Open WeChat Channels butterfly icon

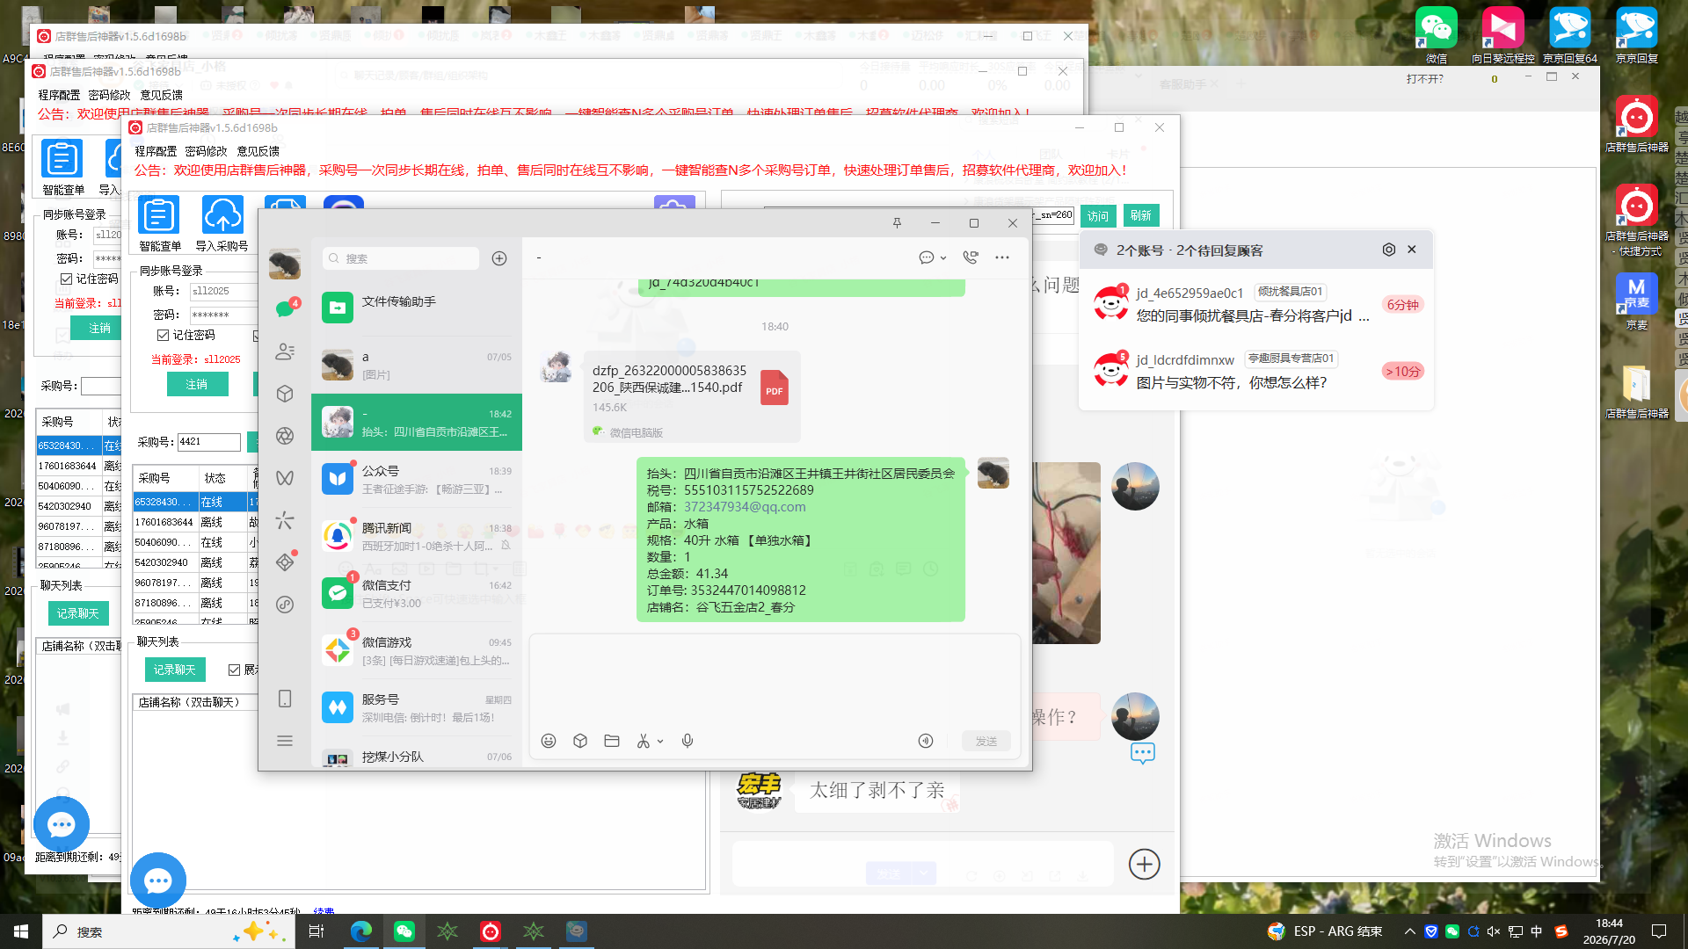click(285, 478)
